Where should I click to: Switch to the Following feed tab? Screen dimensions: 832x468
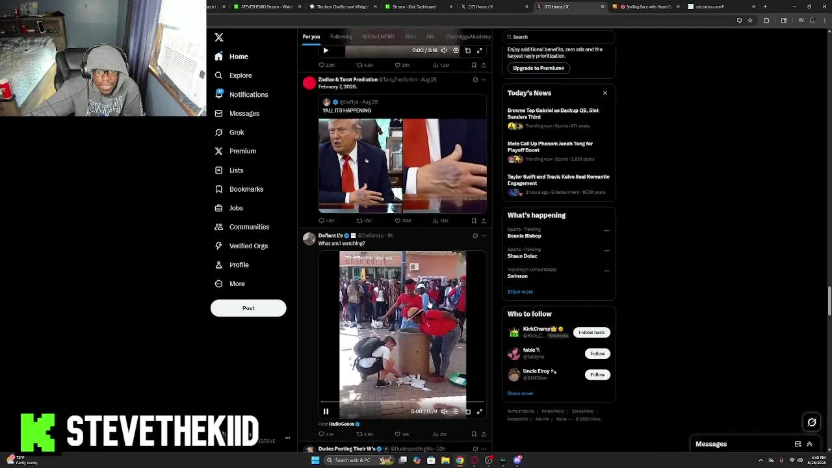click(341, 37)
